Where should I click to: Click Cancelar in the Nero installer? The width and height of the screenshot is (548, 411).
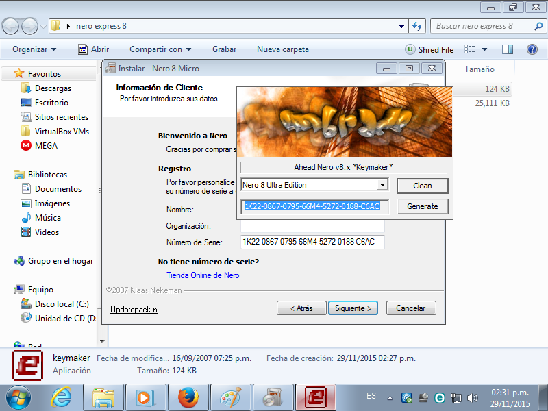(411, 308)
